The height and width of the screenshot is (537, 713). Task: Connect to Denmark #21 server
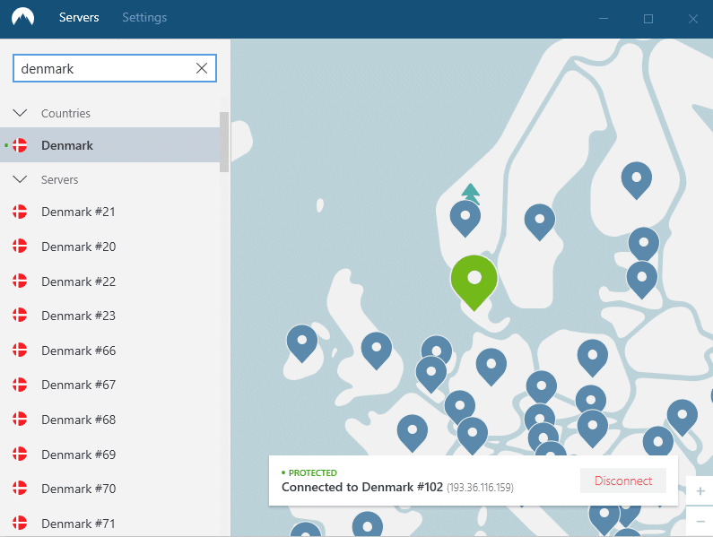point(110,212)
